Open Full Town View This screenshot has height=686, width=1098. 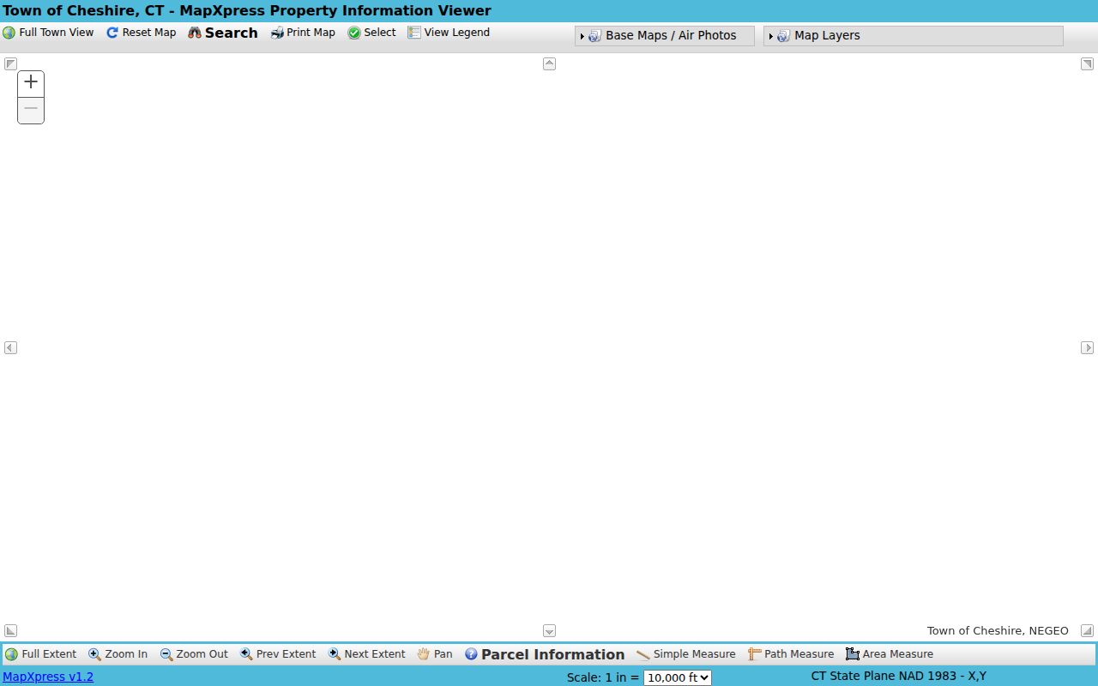click(48, 33)
